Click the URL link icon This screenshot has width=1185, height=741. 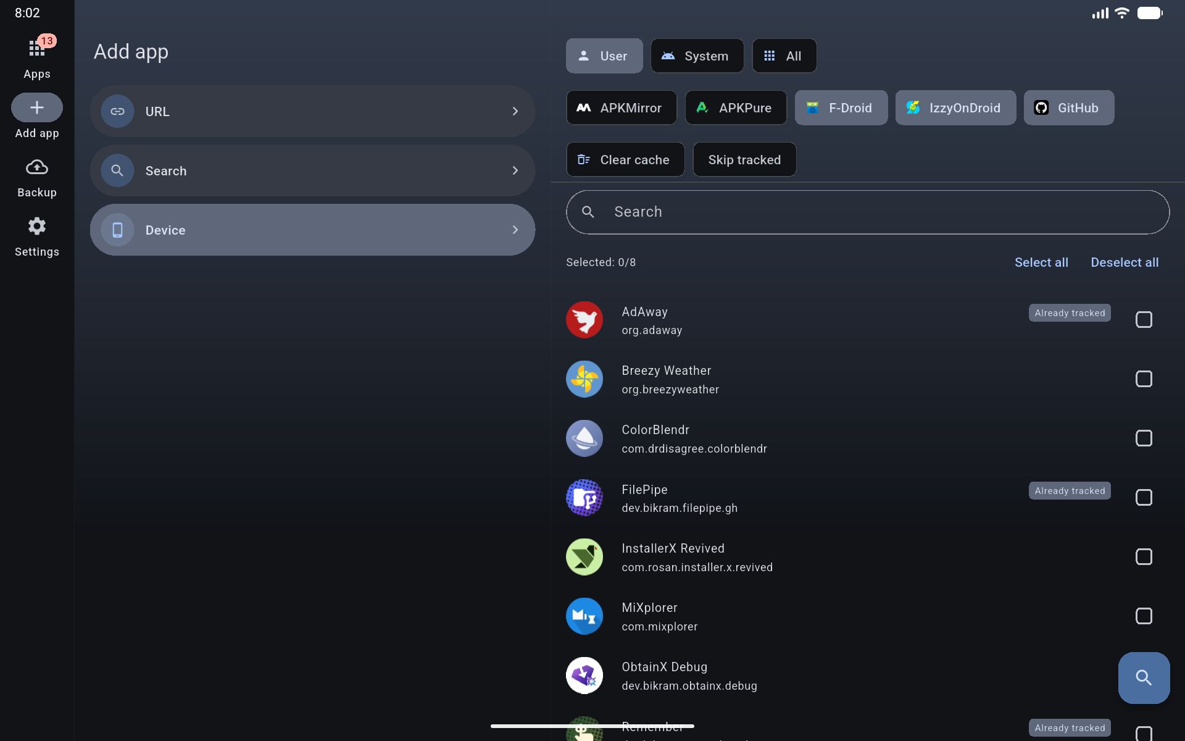(117, 111)
